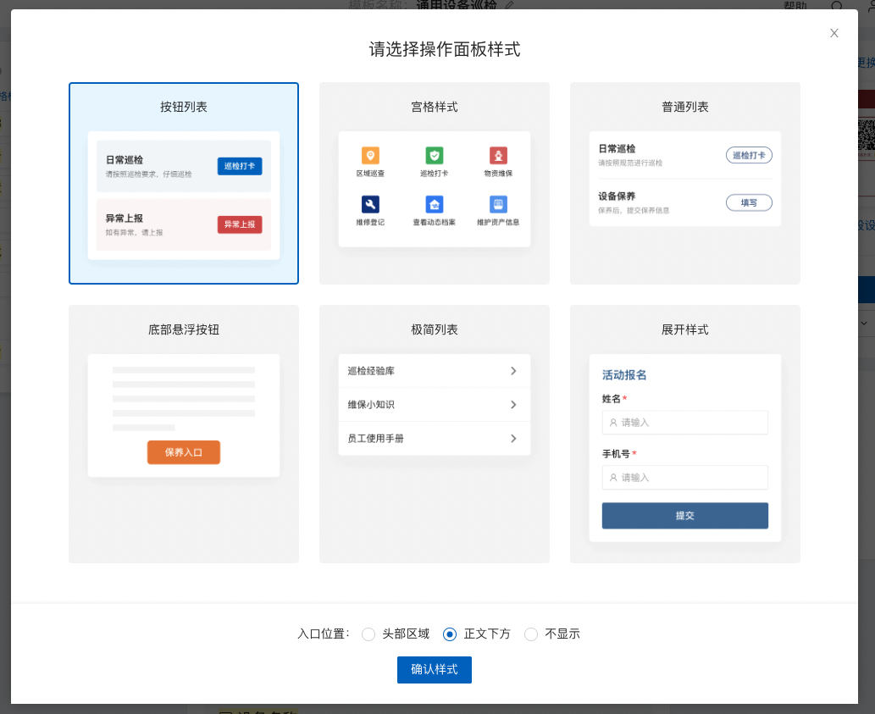Select the 正文下方 radio option
This screenshot has height=714, width=875.
pos(450,634)
